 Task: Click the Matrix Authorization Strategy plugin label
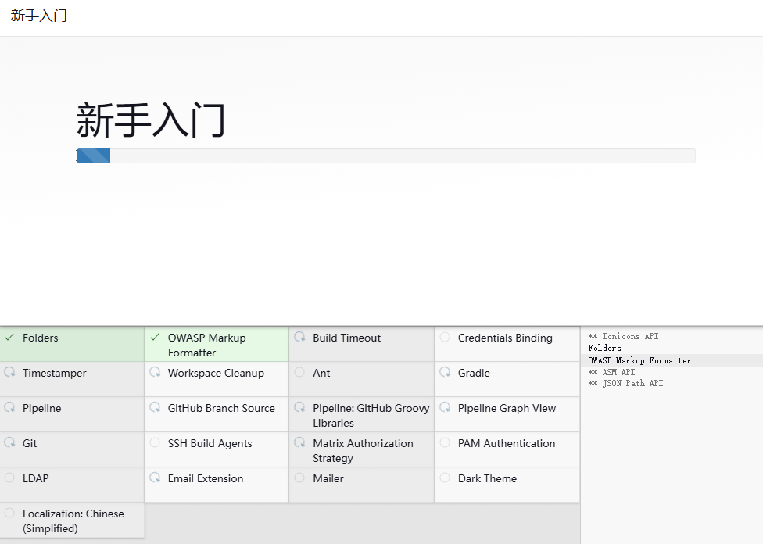tap(363, 450)
